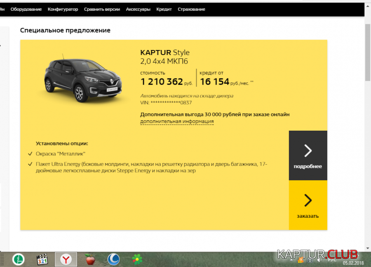Click the Окраска "Металлик" option text
The height and width of the screenshot is (267, 371).
60,154
